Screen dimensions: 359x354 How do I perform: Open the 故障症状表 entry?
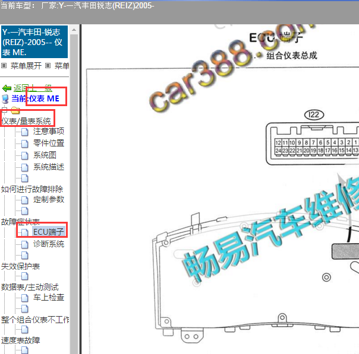coord(20,222)
